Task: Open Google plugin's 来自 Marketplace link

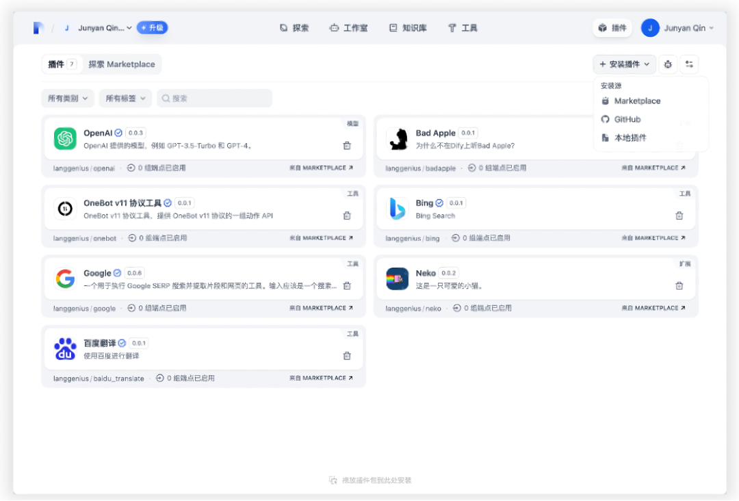Action: tap(321, 308)
